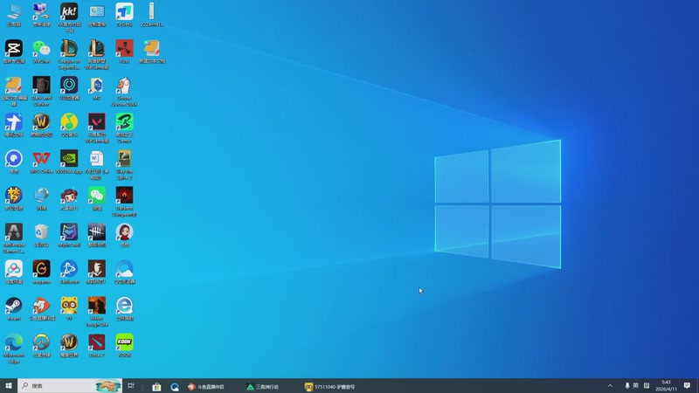This screenshot has width=699, height=393.
Task: Open the taskbar clock and calendar
Action: [666, 386]
